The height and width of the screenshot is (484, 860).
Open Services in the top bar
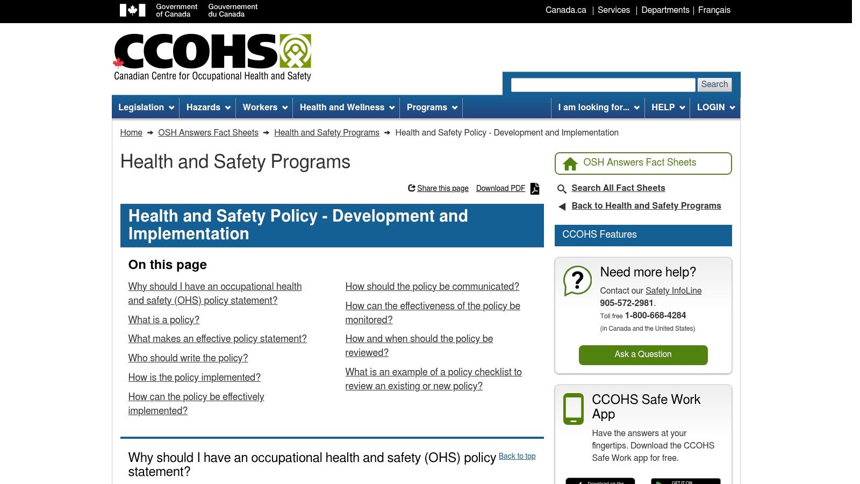pos(613,10)
